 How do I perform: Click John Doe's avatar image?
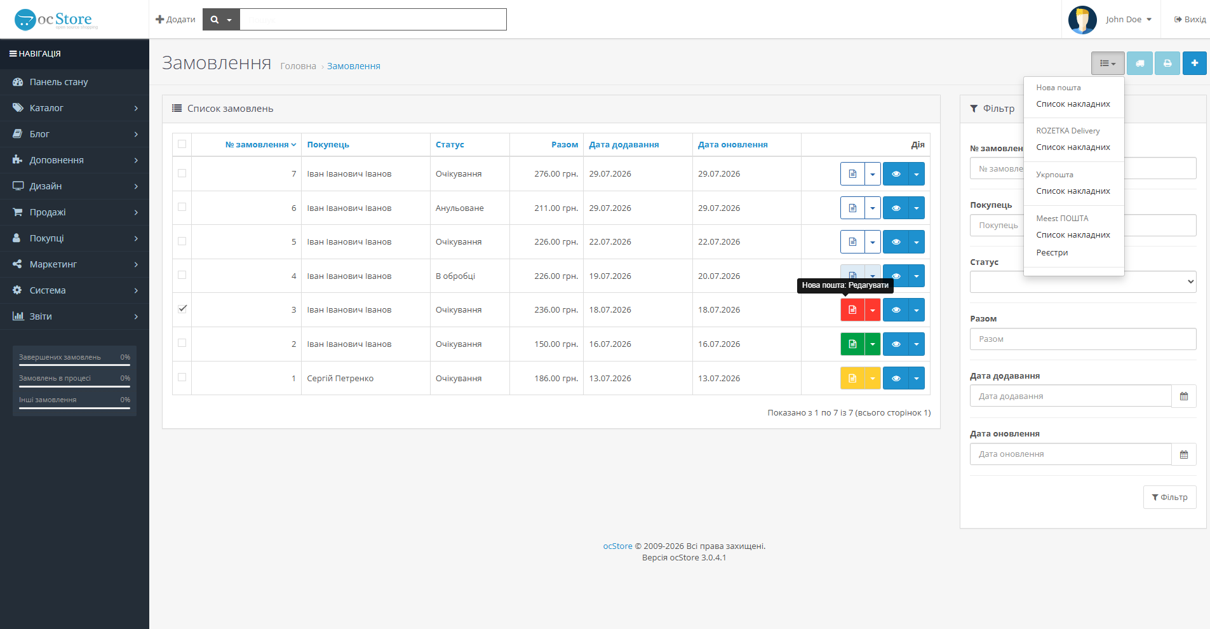[1082, 20]
